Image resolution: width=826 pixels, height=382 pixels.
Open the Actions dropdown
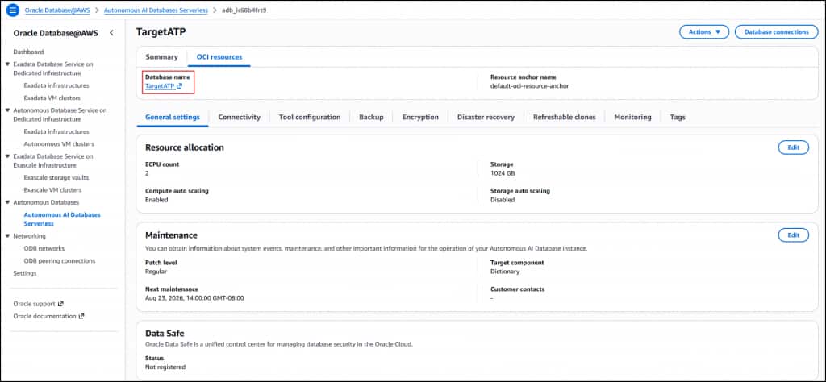coord(703,32)
